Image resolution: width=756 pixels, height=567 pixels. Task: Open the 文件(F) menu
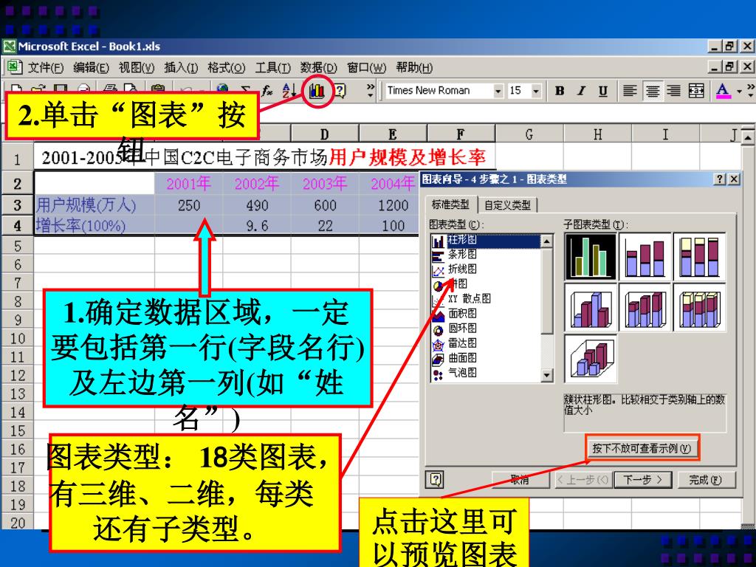click(x=45, y=67)
